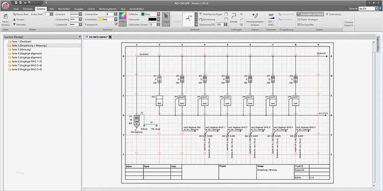
Task: Expand the symbol gallery with bottom arrow
Action: pyautogui.click(x=196, y=24)
